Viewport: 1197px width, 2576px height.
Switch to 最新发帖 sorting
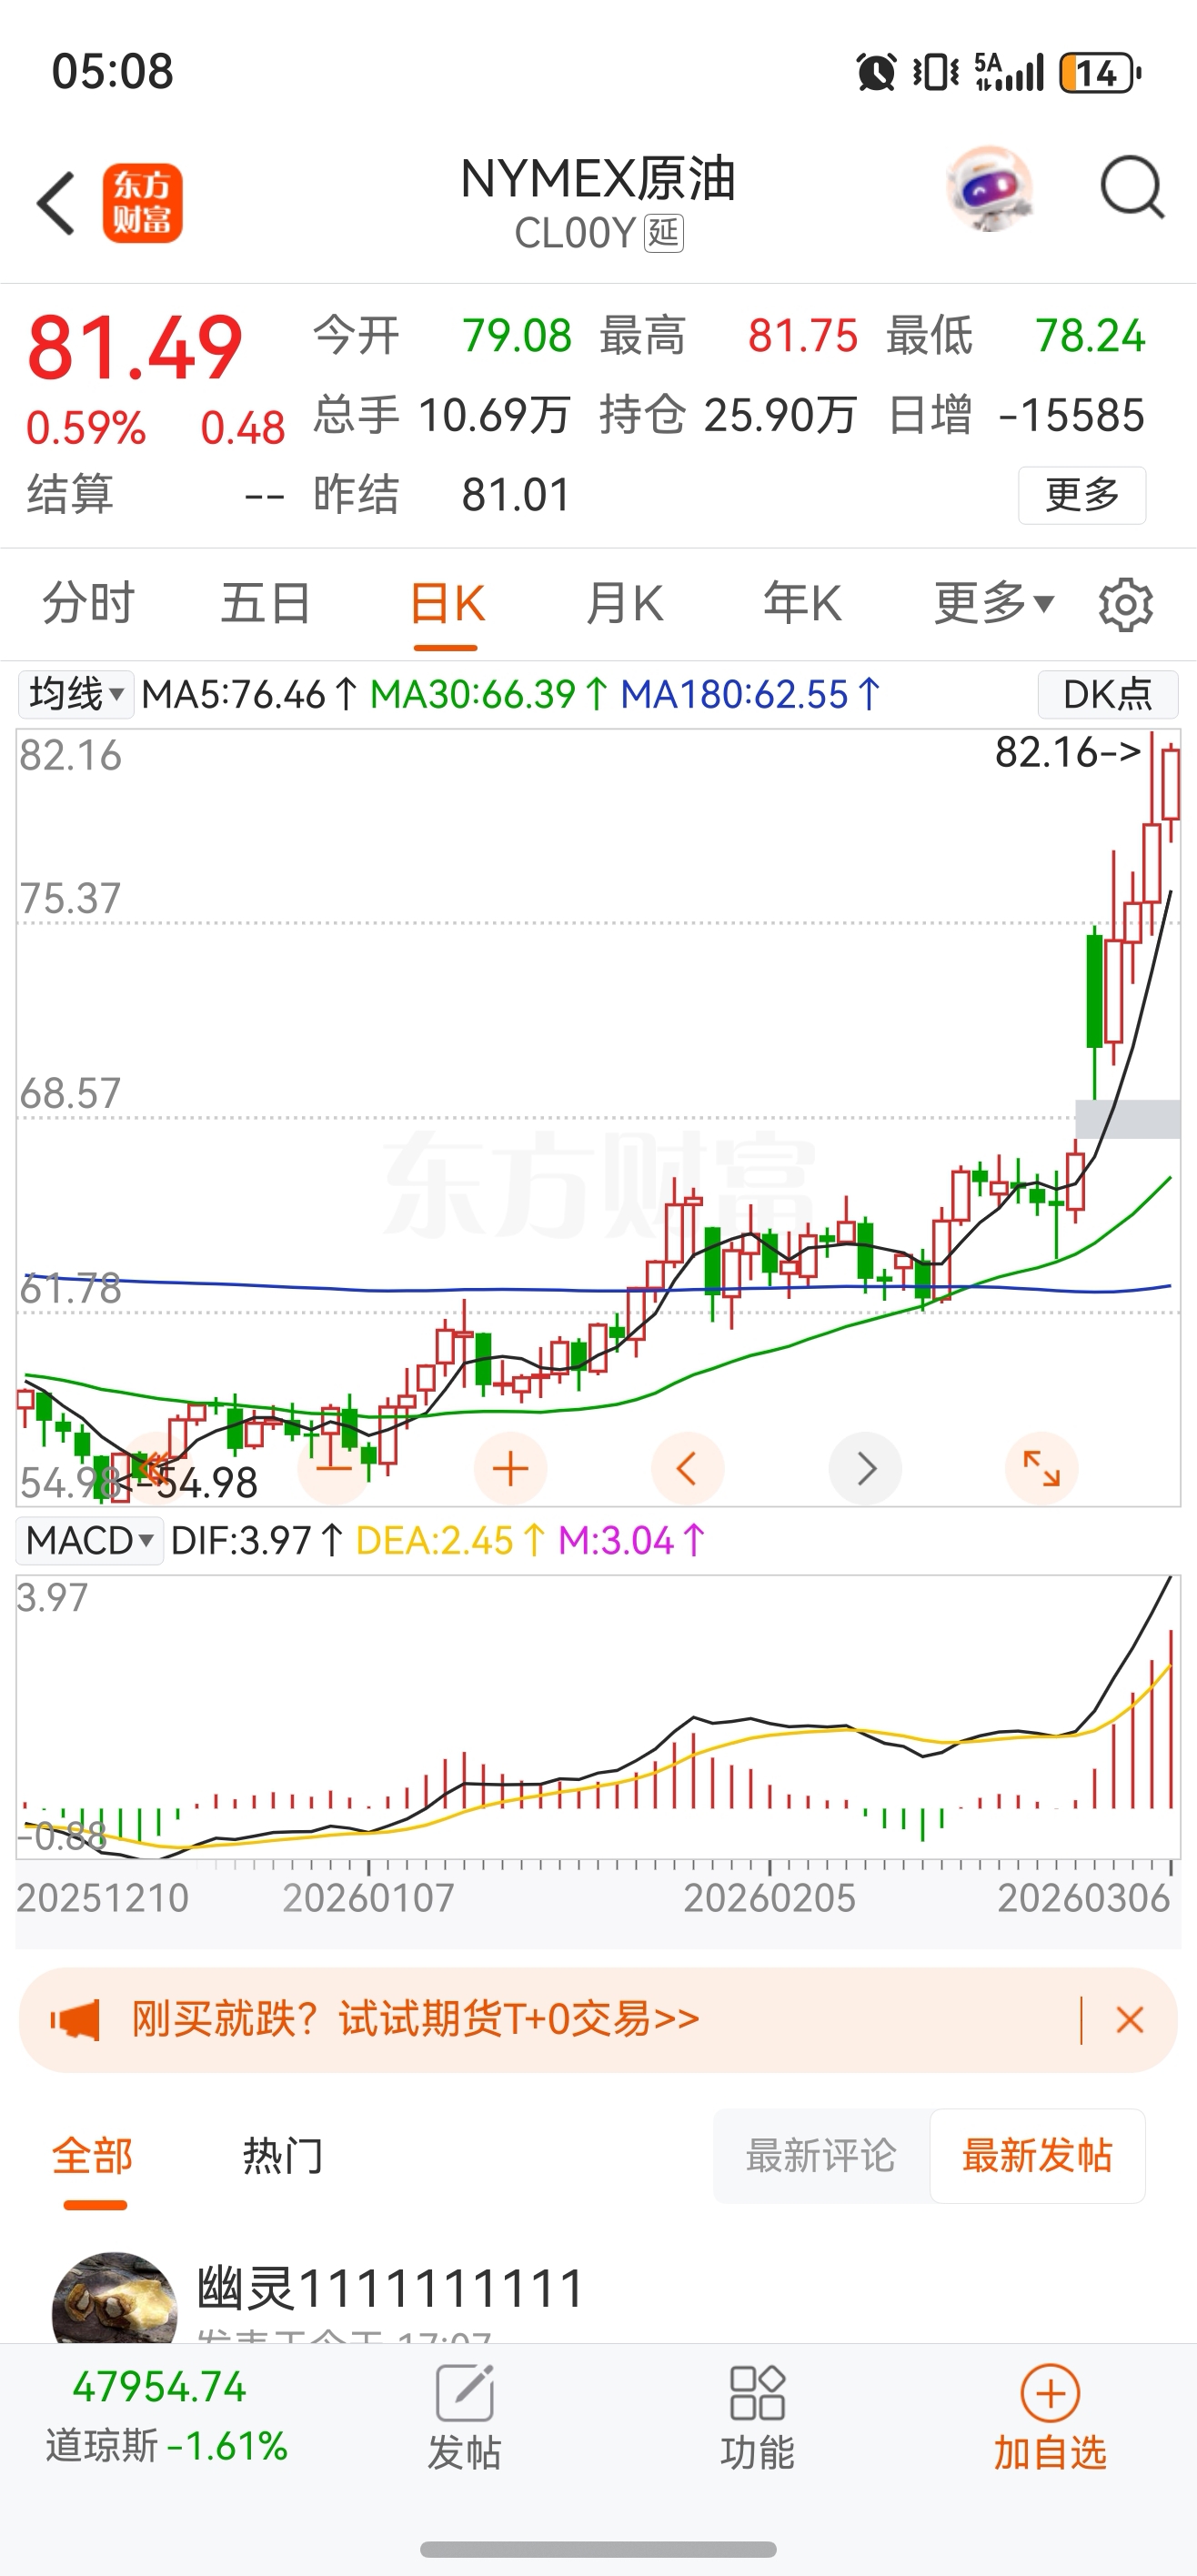coord(1037,2156)
